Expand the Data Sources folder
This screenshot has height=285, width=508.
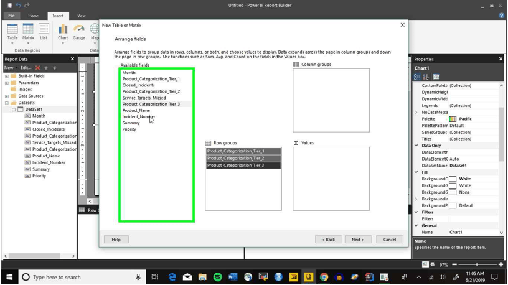point(6,96)
